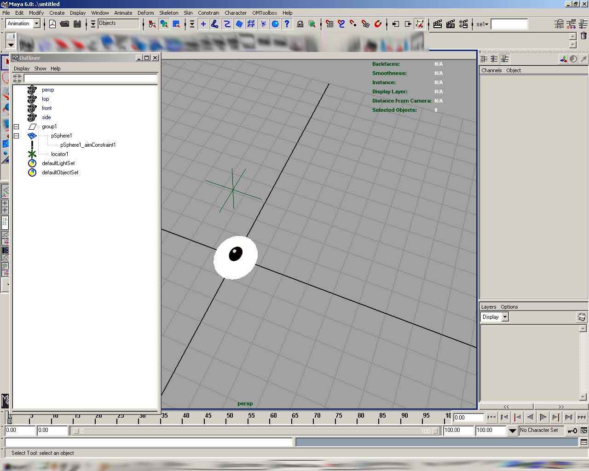The height and width of the screenshot is (471, 589).
Task: Click the Open scene folder icon
Action: pos(64,24)
